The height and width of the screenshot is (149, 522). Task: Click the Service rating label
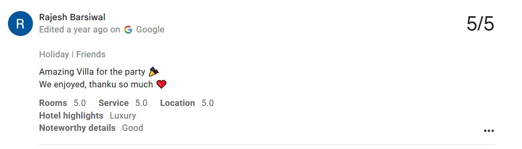(x=114, y=103)
